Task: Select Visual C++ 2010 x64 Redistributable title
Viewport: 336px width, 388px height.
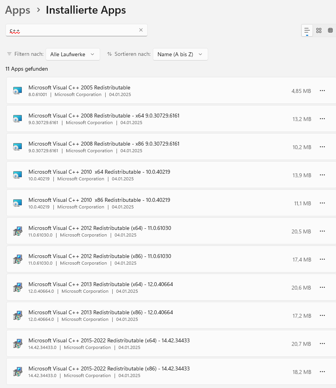Action: click(99, 172)
